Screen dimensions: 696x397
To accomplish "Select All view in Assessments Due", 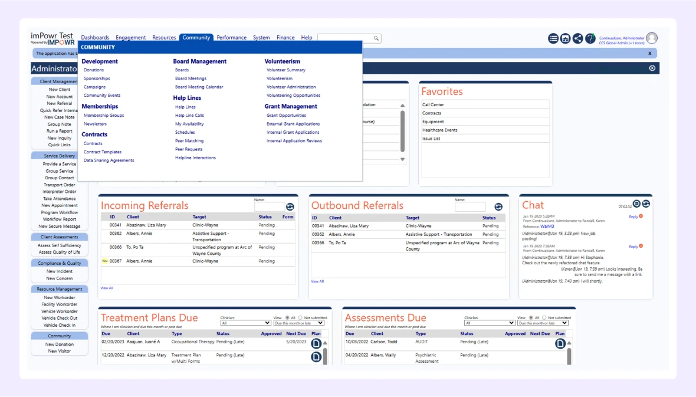I will [531, 318].
